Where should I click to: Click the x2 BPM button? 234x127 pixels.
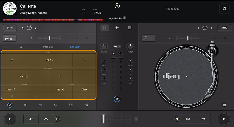[84, 60]
